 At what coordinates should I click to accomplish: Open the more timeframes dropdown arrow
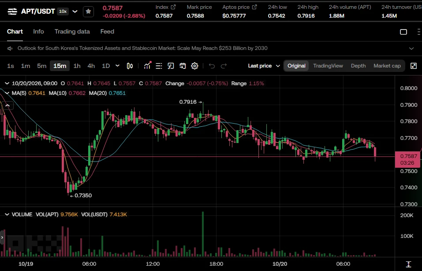click(117, 66)
